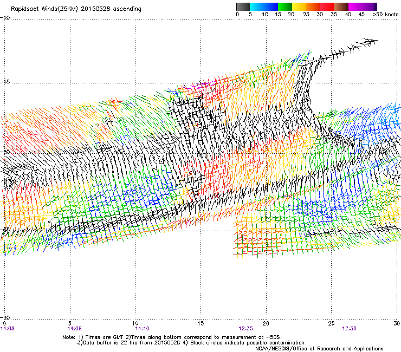The image size is (401, 352).
Task: Click the '0' longitude axis label
Action: 4,323
